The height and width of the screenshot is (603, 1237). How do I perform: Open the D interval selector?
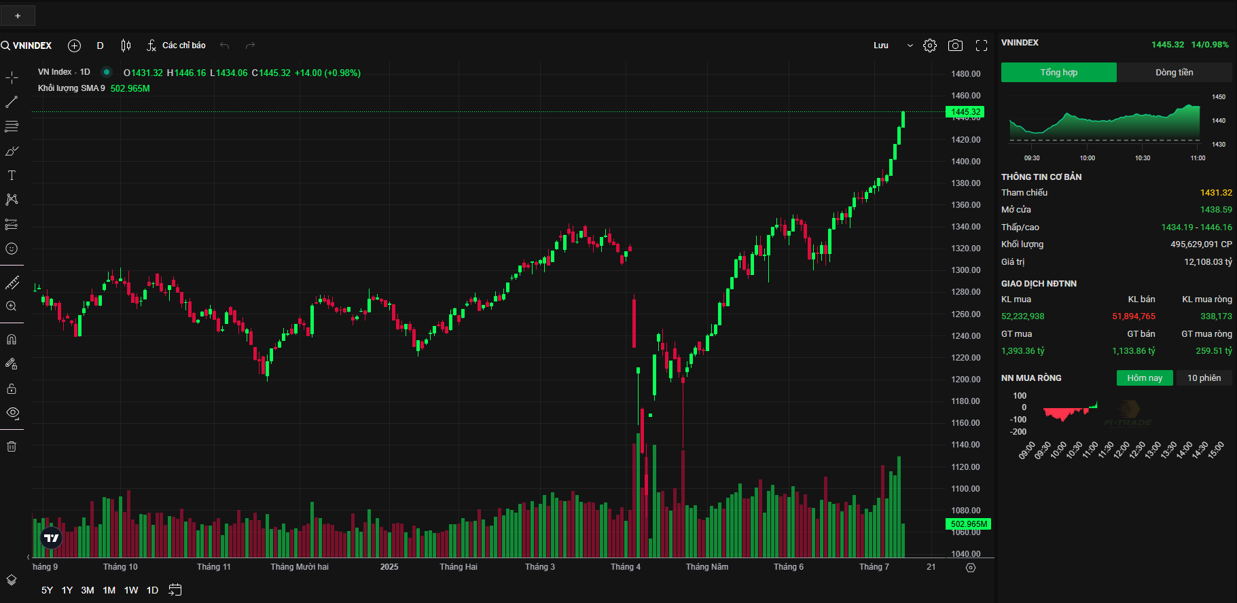(101, 45)
